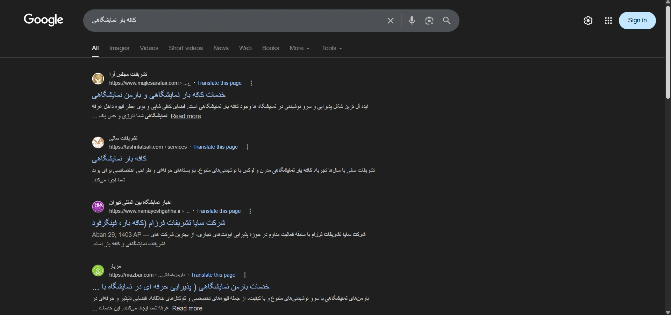Switch to the Web tab
671x315 pixels.
(x=245, y=48)
